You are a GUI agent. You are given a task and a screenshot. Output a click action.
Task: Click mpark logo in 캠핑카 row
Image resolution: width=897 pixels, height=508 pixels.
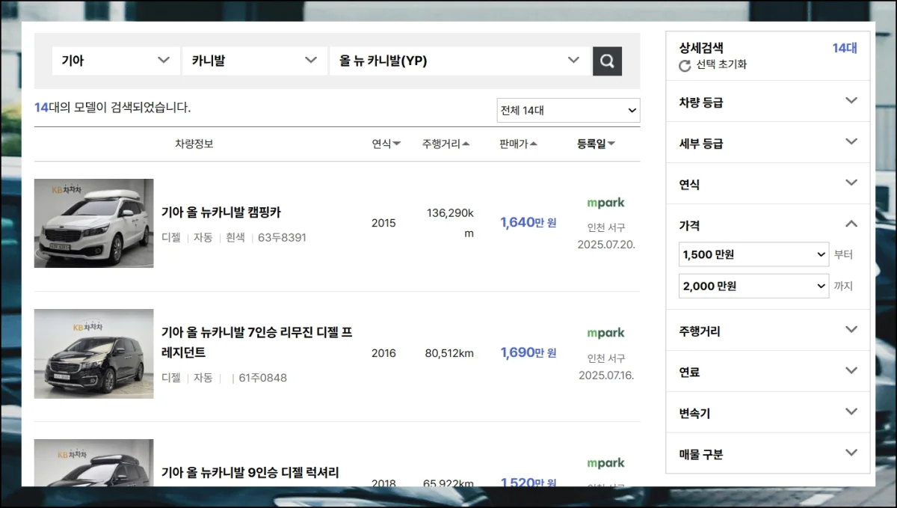point(605,203)
